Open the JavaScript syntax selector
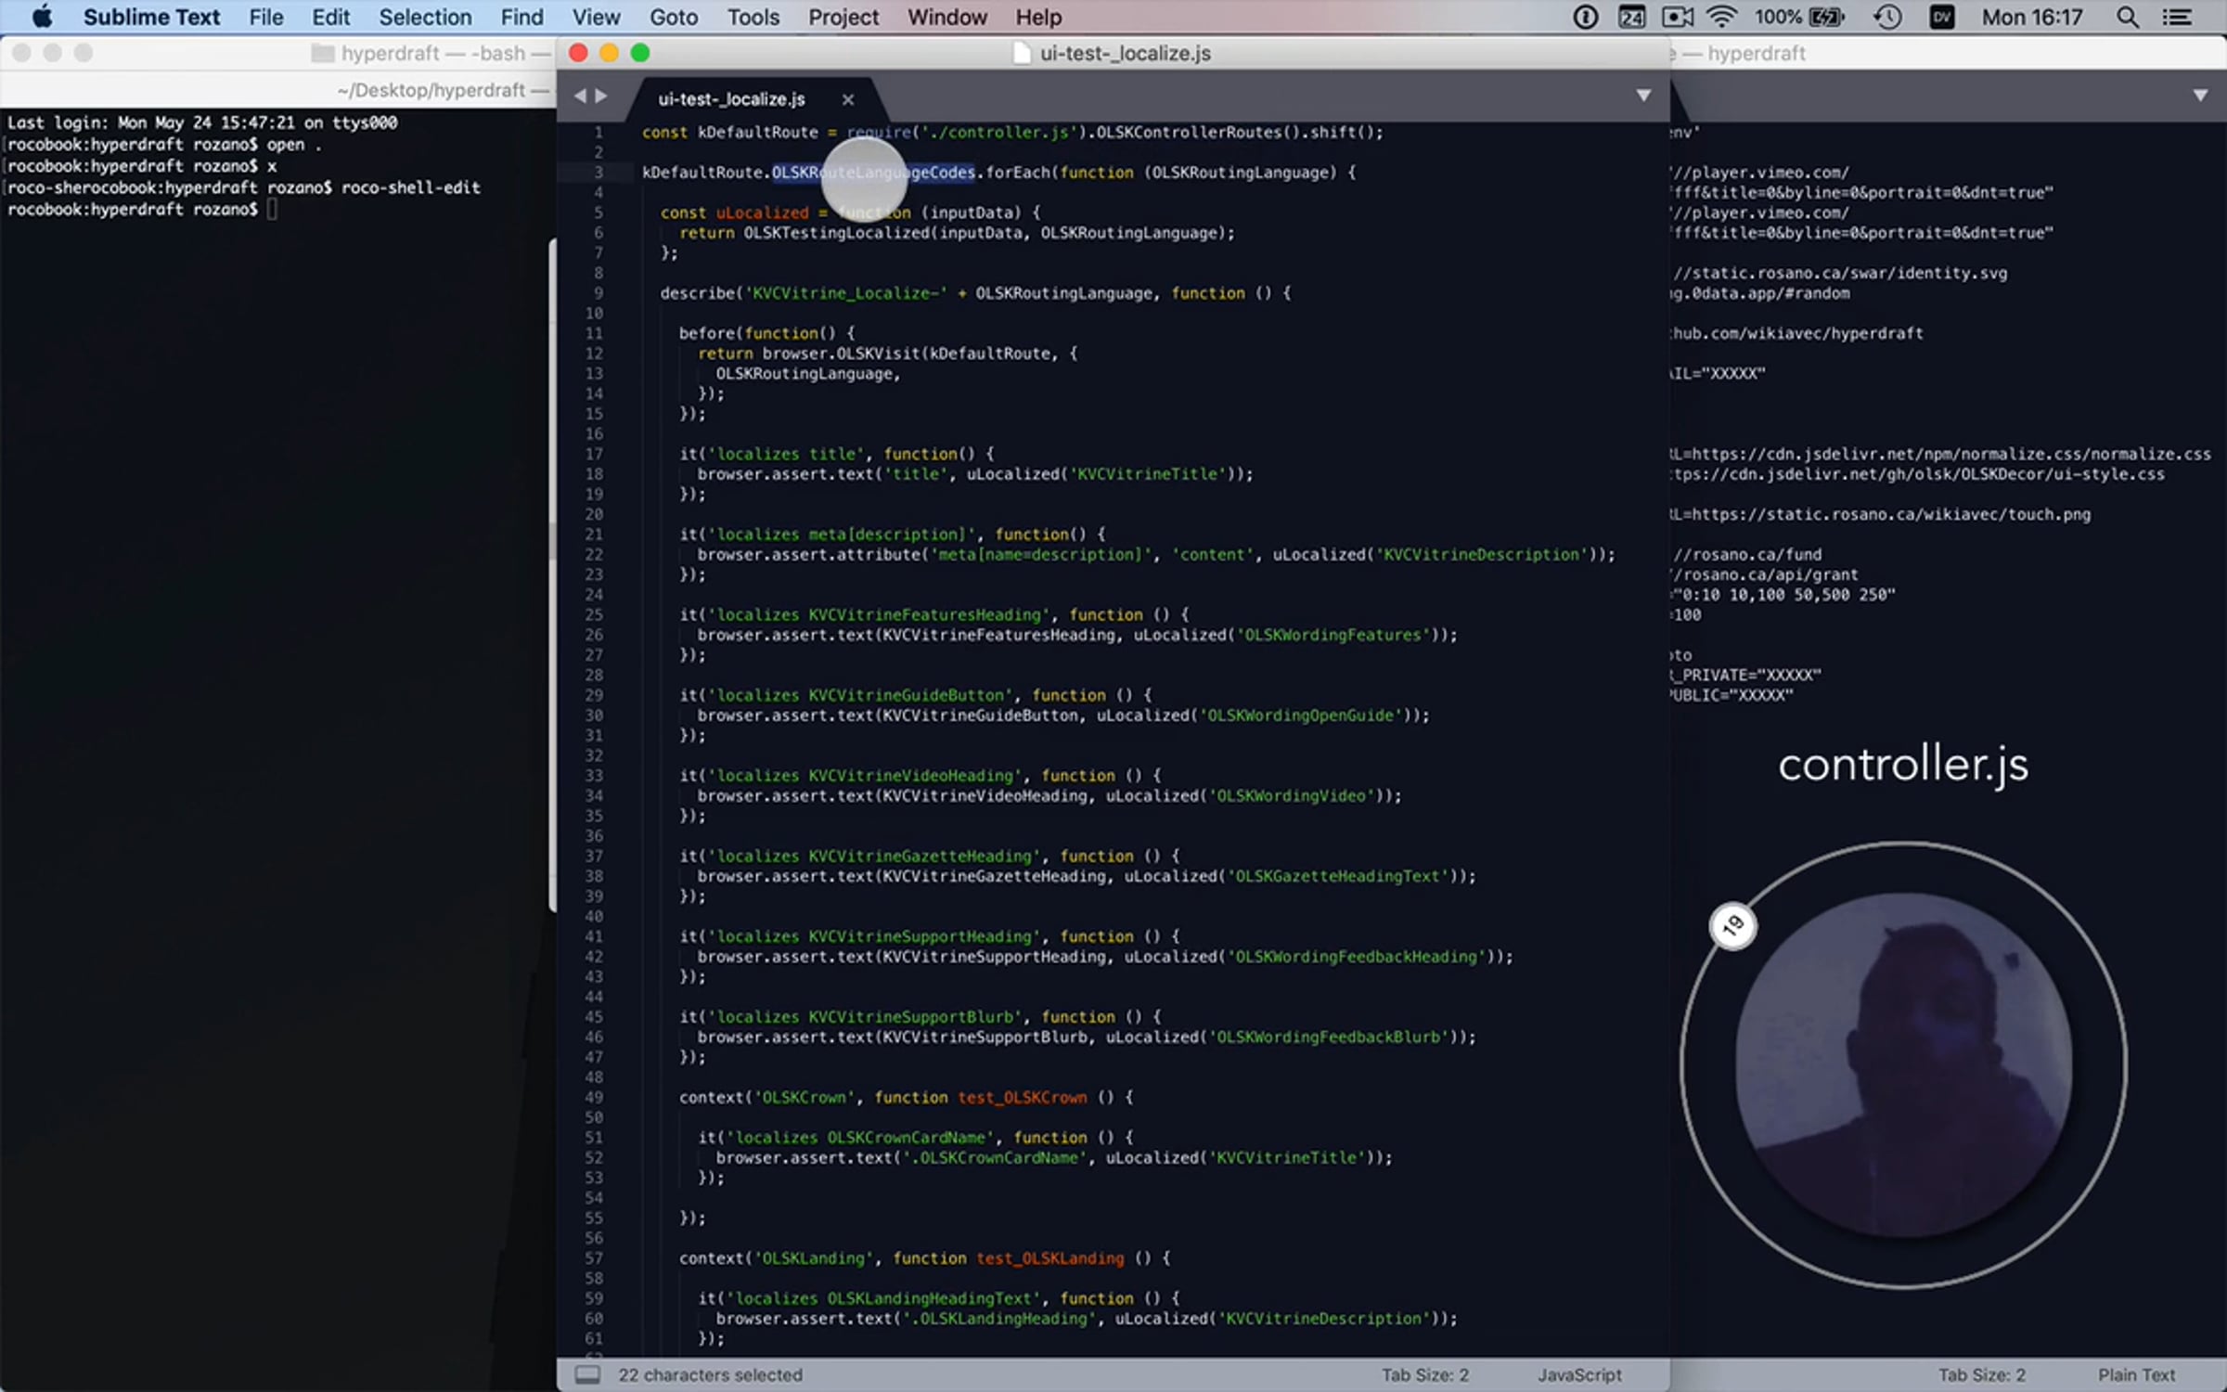Image resolution: width=2227 pixels, height=1392 pixels. tap(1579, 1374)
